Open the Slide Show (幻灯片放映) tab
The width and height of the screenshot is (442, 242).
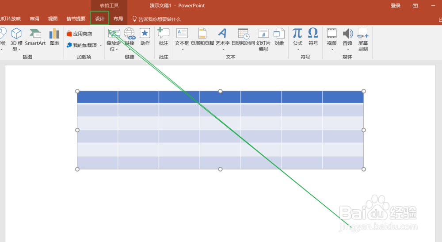tap(10, 19)
